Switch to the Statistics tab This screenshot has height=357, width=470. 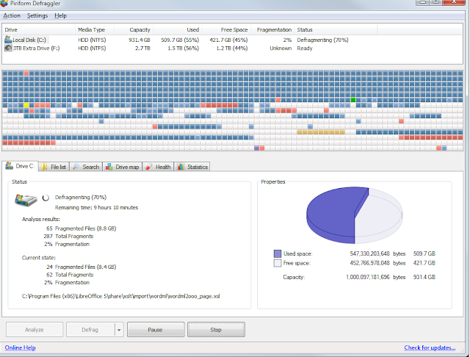[x=192, y=167]
